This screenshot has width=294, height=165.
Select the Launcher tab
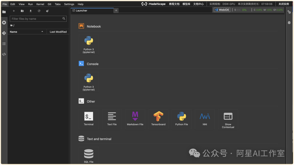point(92,11)
